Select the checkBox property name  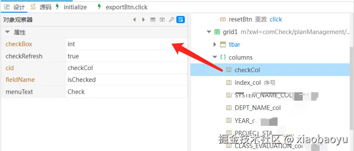click(19, 44)
